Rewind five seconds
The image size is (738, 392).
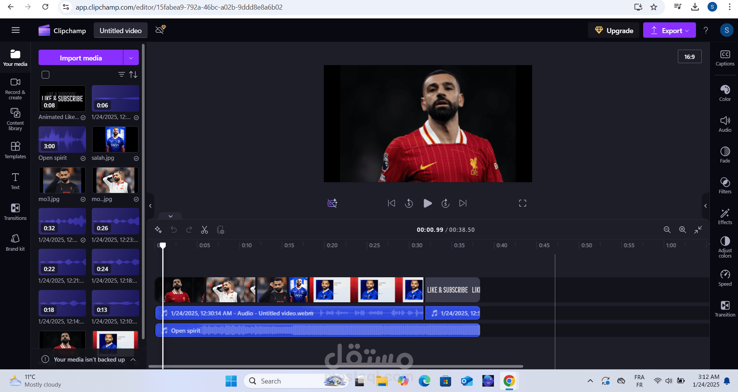[409, 203]
